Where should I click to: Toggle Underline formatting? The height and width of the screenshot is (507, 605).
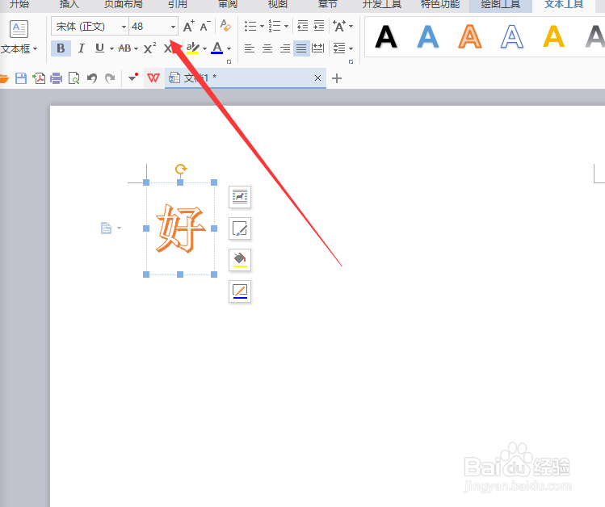point(99,48)
